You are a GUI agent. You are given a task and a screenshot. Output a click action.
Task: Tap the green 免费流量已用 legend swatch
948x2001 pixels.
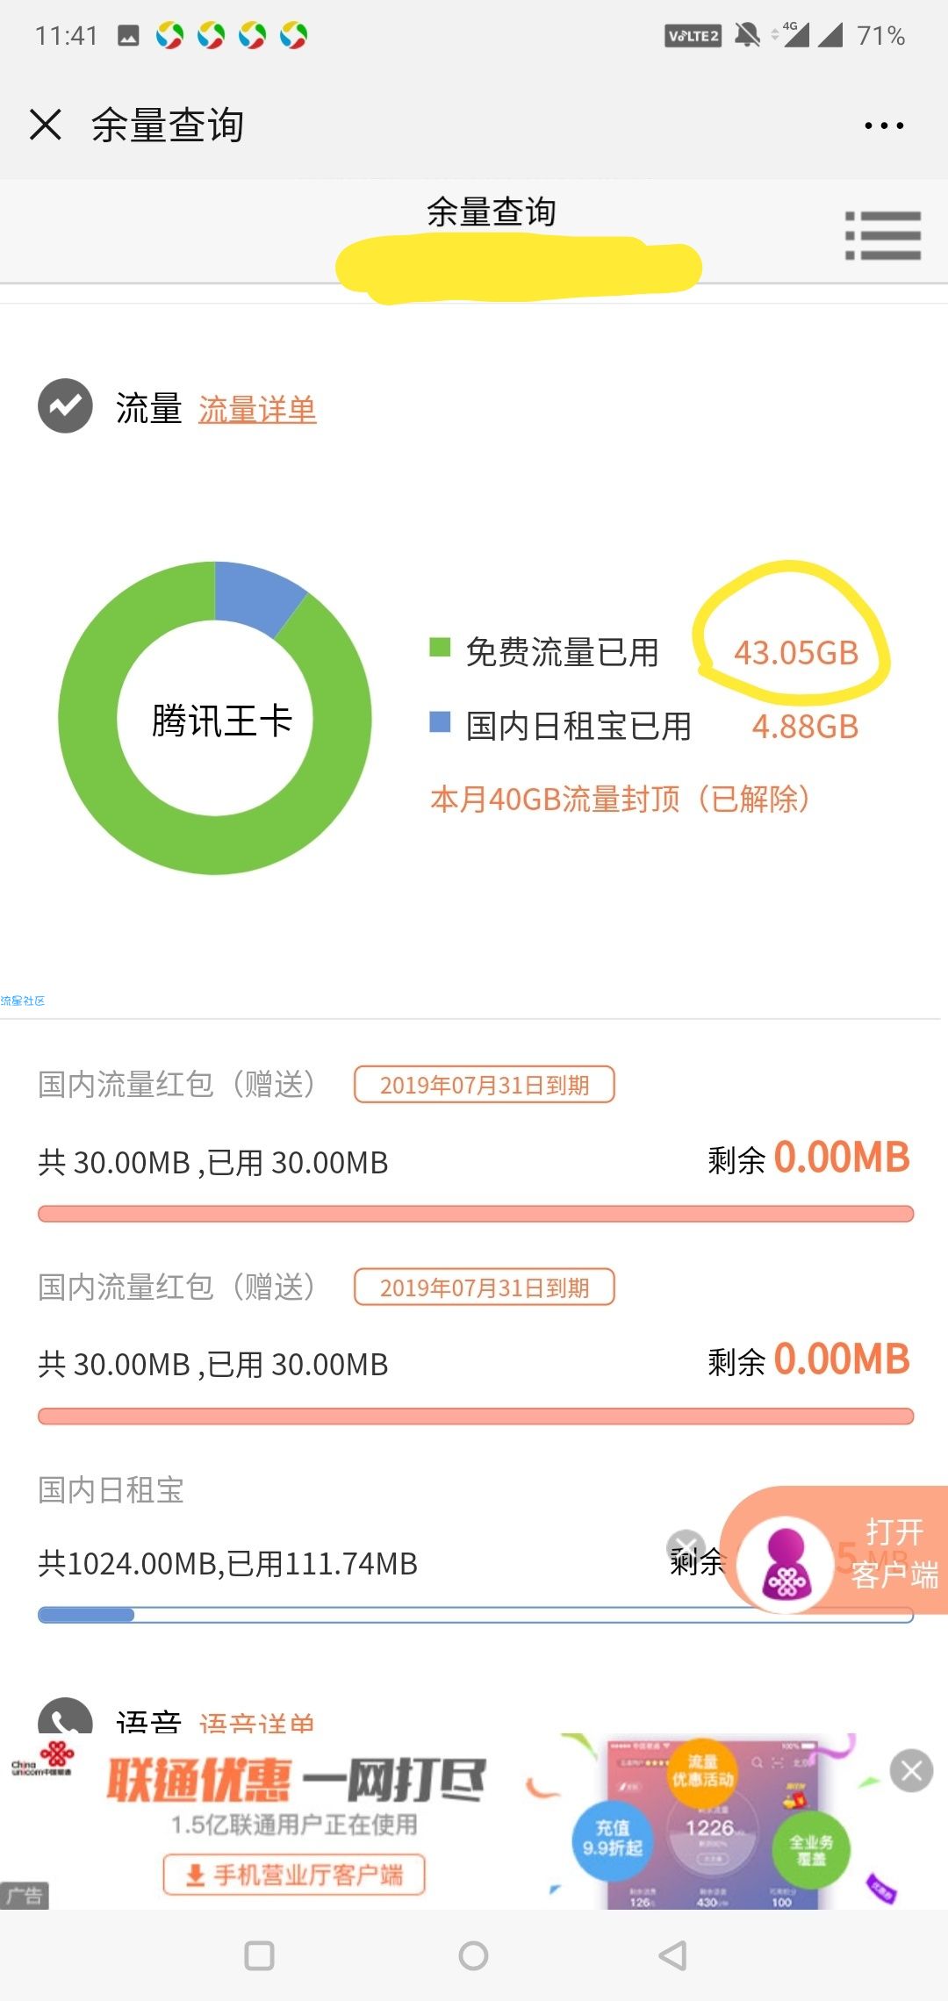[x=440, y=648]
